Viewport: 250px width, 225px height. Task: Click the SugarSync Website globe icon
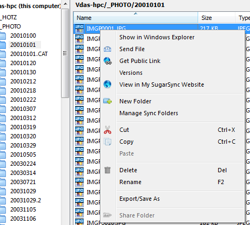pyautogui.click(x=107, y=84)
